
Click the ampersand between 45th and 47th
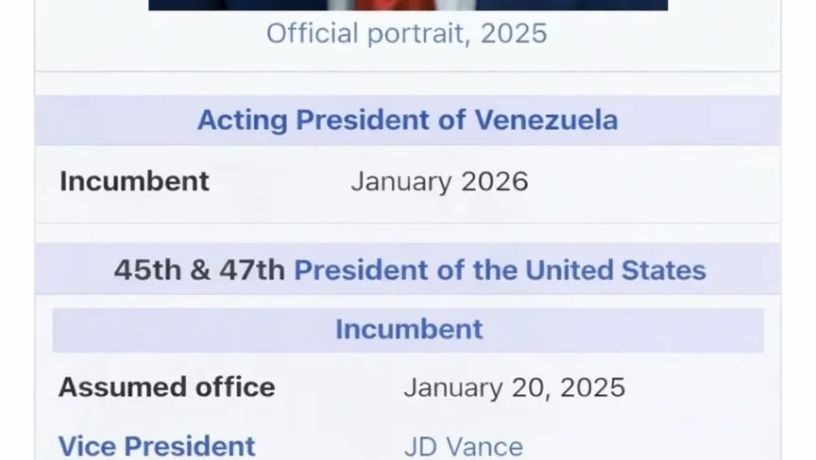[200, 271]
